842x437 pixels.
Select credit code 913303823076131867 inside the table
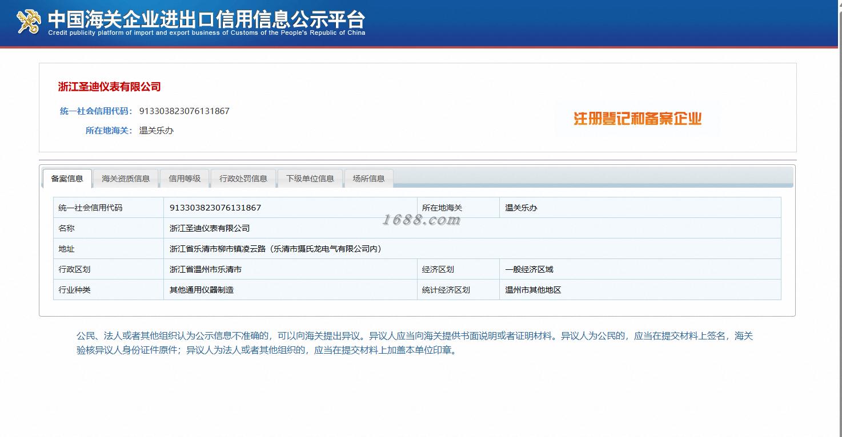(215, 208)
